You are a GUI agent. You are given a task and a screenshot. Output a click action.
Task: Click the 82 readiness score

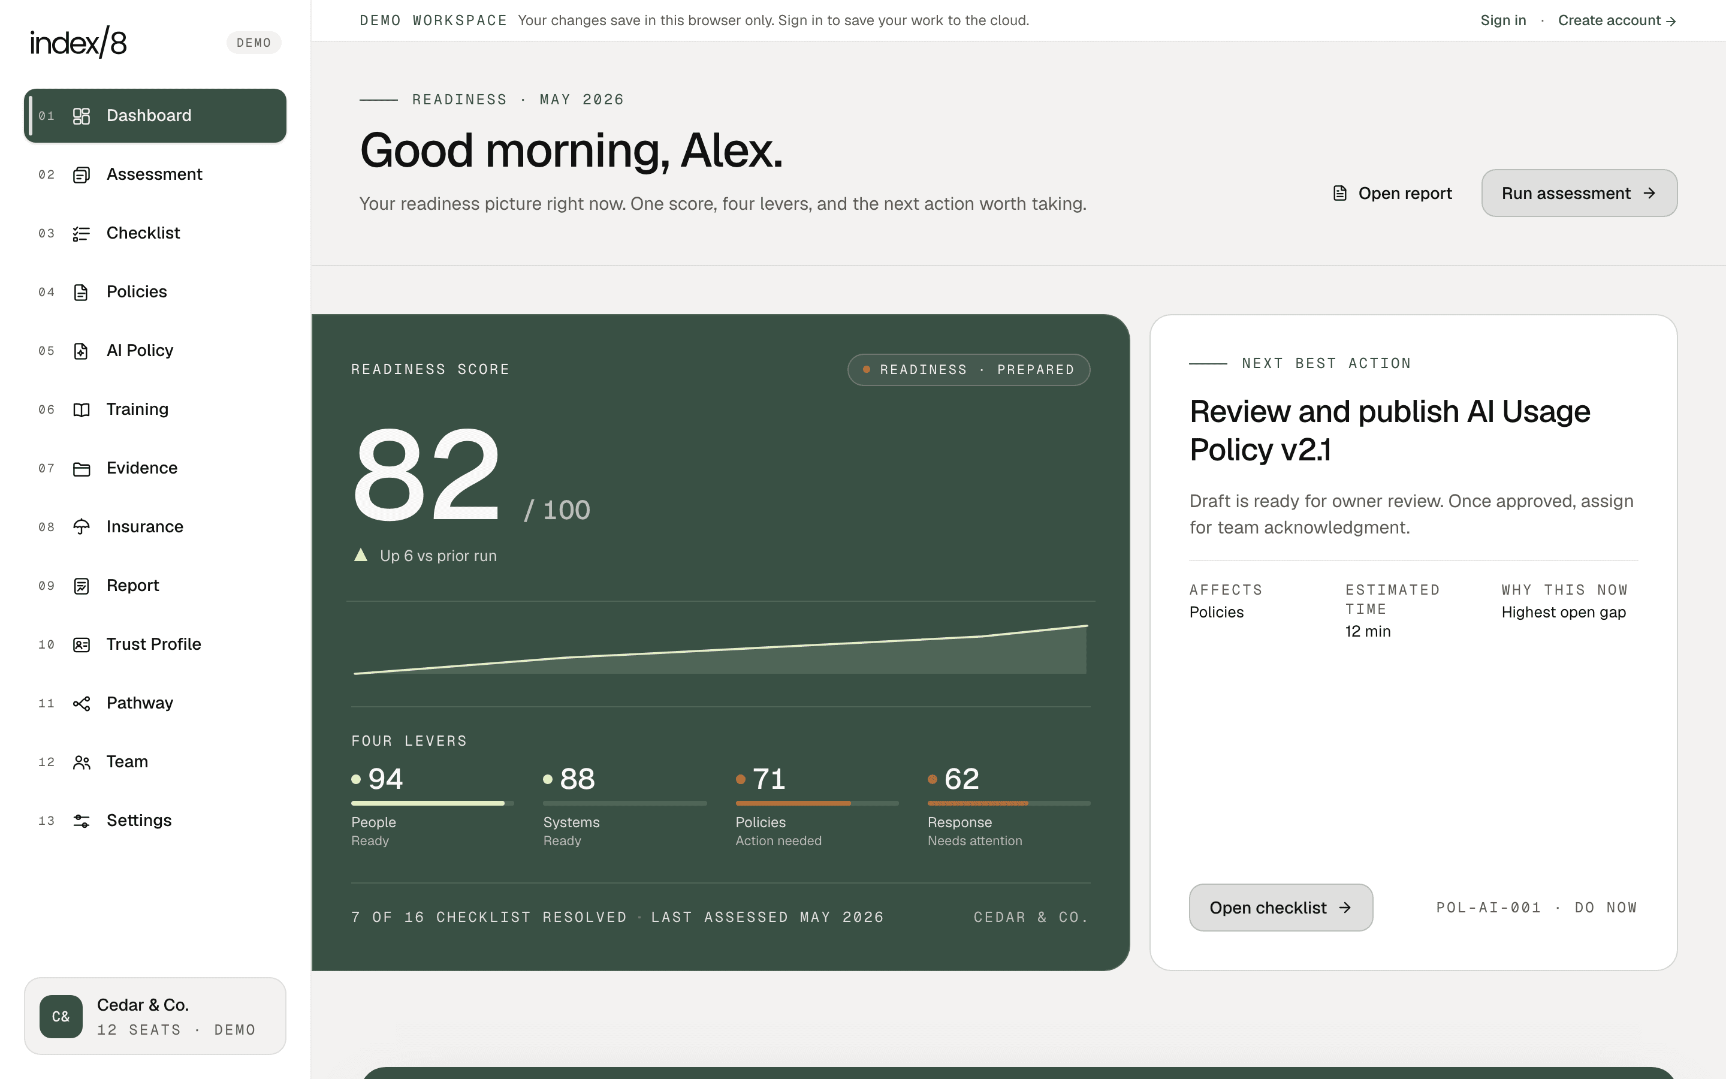coord(427,475)
